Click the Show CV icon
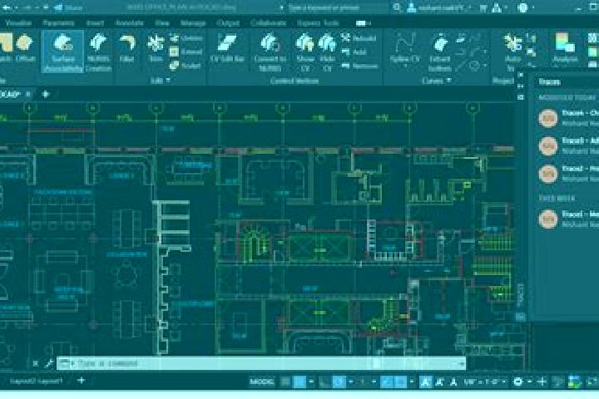 (x=304, y=52)
